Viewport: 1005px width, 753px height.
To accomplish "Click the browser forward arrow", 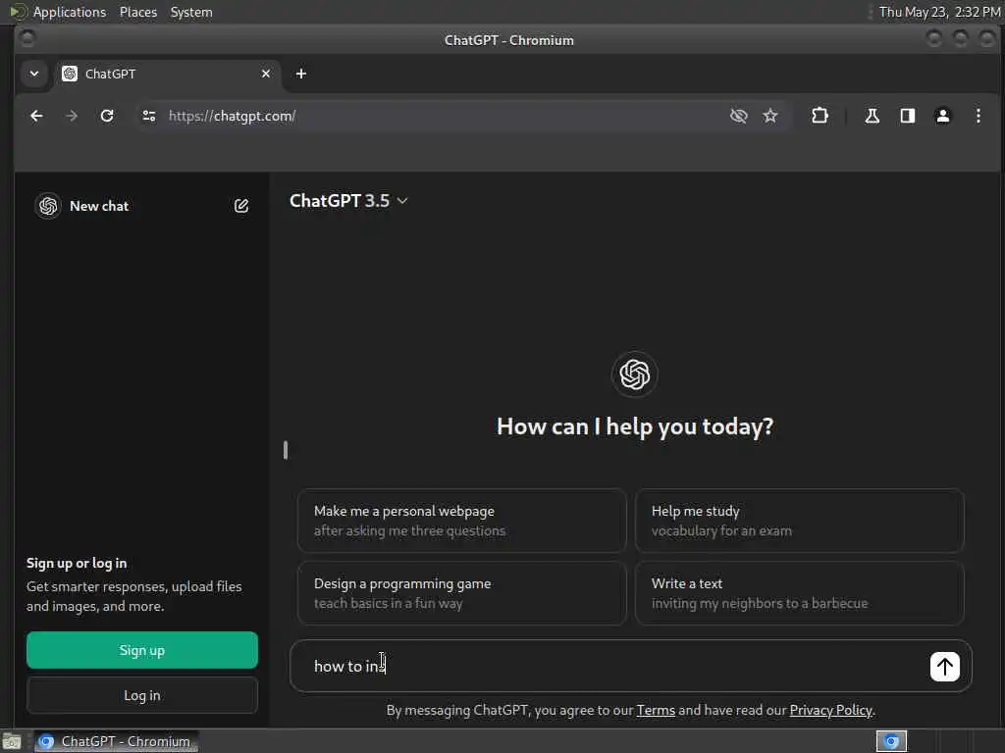I will (x=72, y=116).
